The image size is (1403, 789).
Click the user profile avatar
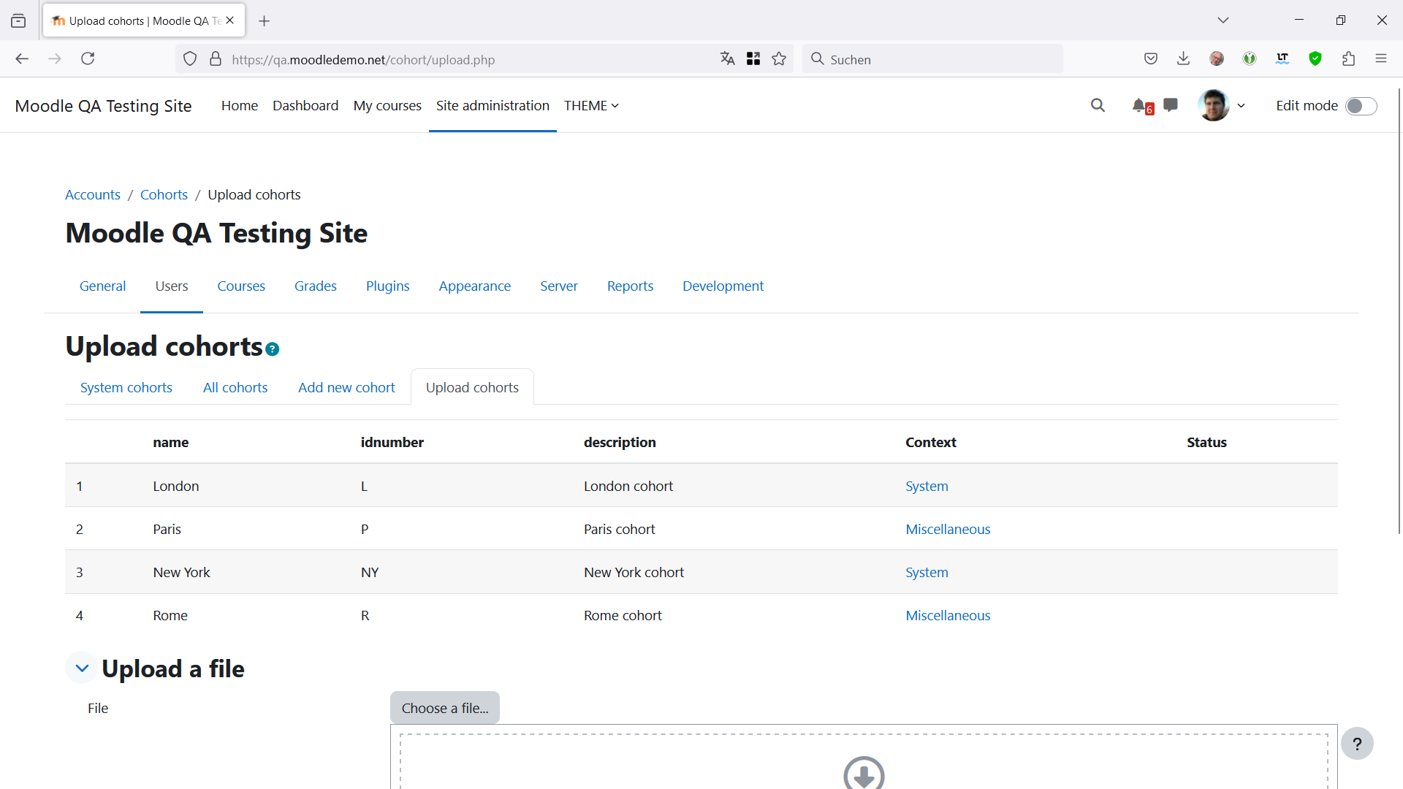(x=1214, y=105)
